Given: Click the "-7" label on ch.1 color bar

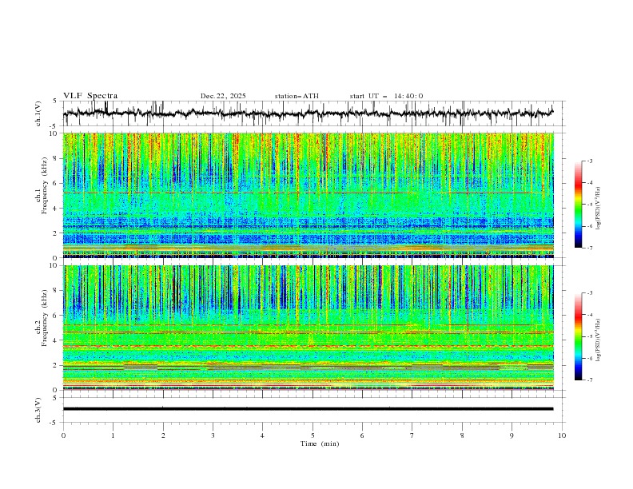Looking at the screenshot, I should [590, 248].
